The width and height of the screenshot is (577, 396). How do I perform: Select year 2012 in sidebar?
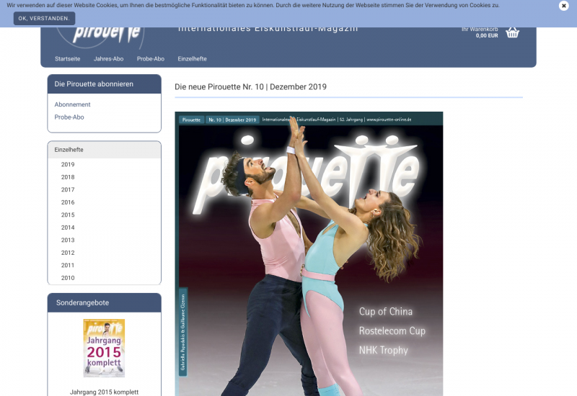[x=68, y=253]
